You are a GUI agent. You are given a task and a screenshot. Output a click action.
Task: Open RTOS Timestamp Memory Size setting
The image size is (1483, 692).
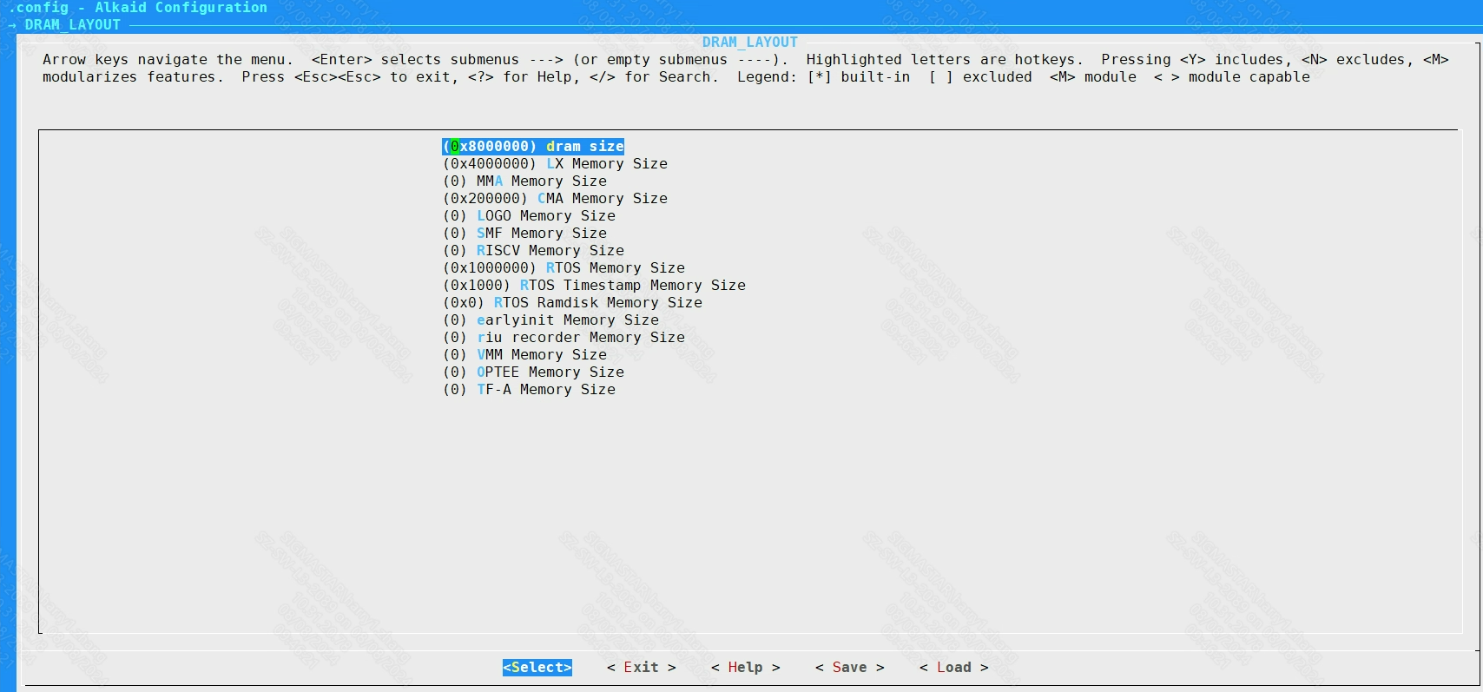coord(594,286)
